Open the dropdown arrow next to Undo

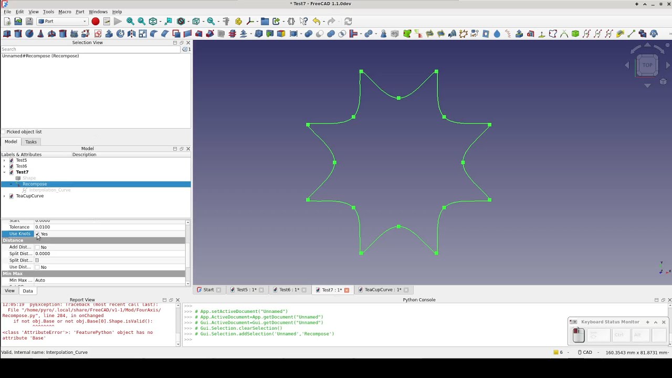click(323, 22)
